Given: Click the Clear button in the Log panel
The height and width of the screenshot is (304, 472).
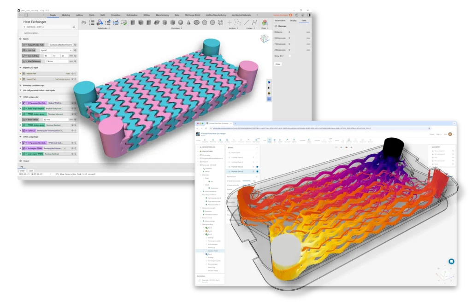Looking at the screenshot, I should point(23,171).
